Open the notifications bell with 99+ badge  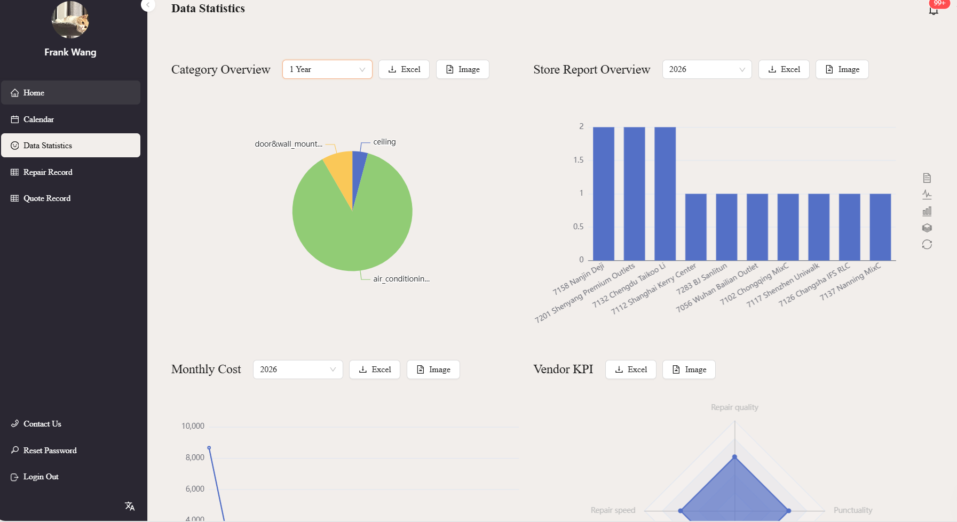pos(934,10)
